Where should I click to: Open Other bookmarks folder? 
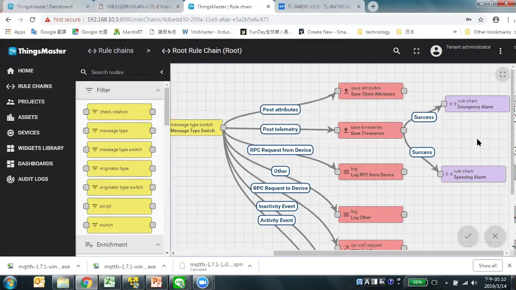(487, 32)
